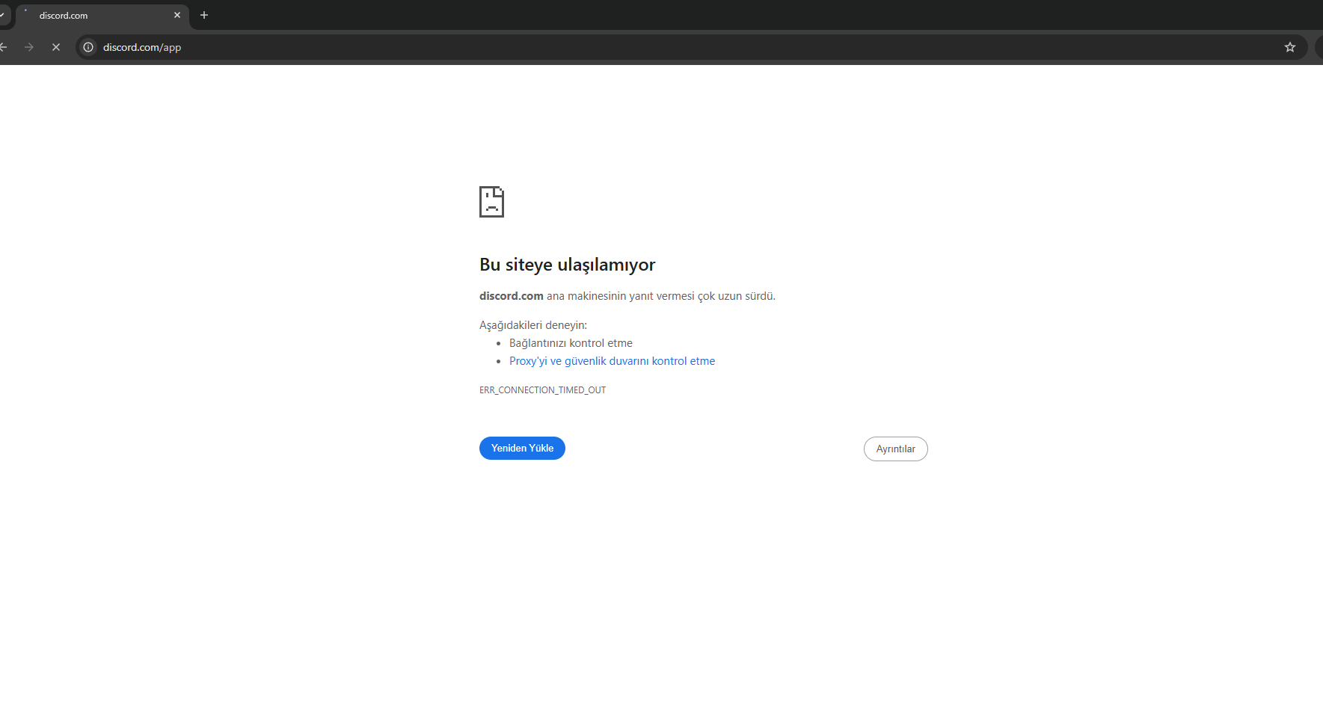Select the ERR_CONNECTION_TIMED_OUT error code text
Viewport: 1323px width, 702px height.
point(542,390)
